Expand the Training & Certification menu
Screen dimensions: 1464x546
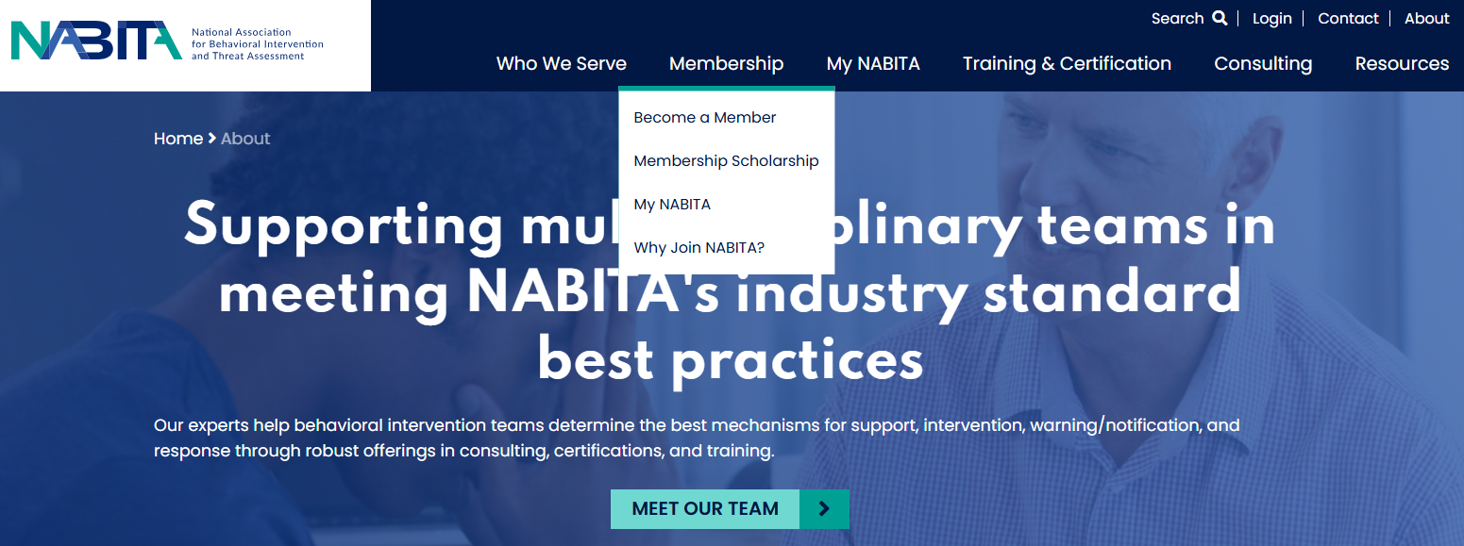[x=1067, y=63]
